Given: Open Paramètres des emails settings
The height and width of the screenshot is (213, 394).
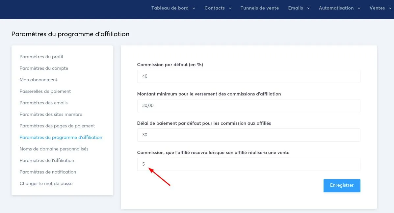Looking at the screenshot, I should coord(43,103).
